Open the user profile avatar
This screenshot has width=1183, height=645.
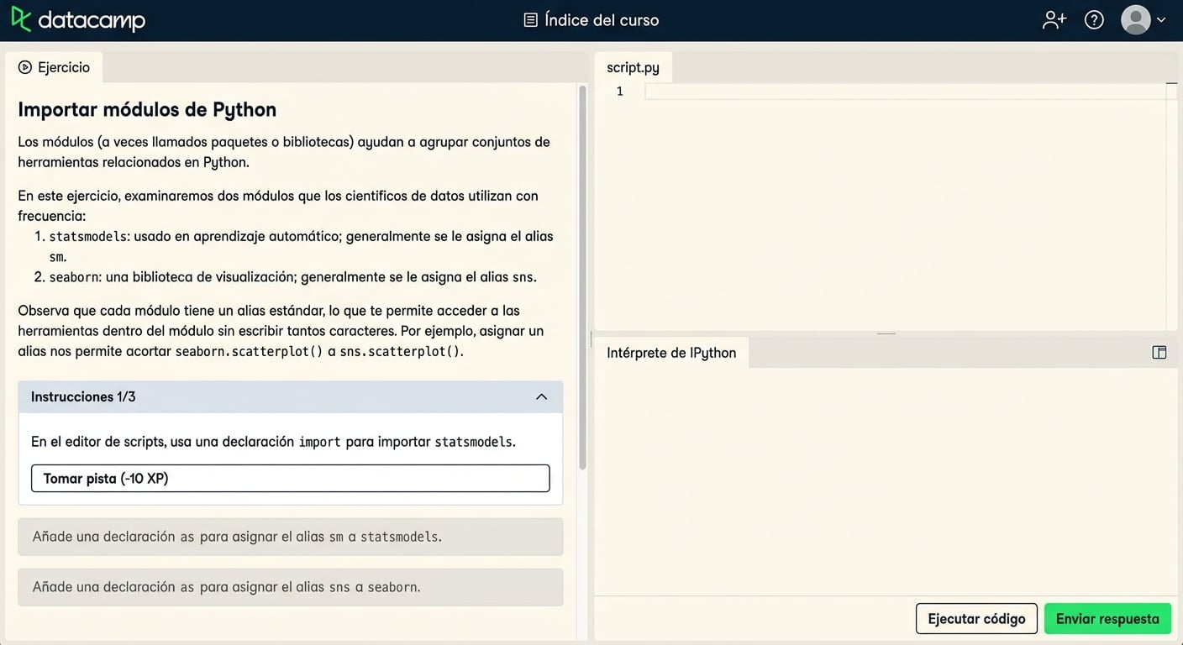pyautogui.click(x=1136, y=20)
